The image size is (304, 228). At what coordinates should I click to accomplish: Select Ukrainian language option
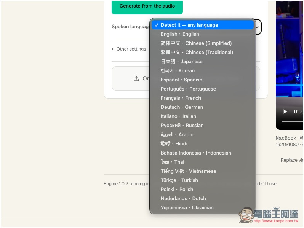[x=202, y=207]
